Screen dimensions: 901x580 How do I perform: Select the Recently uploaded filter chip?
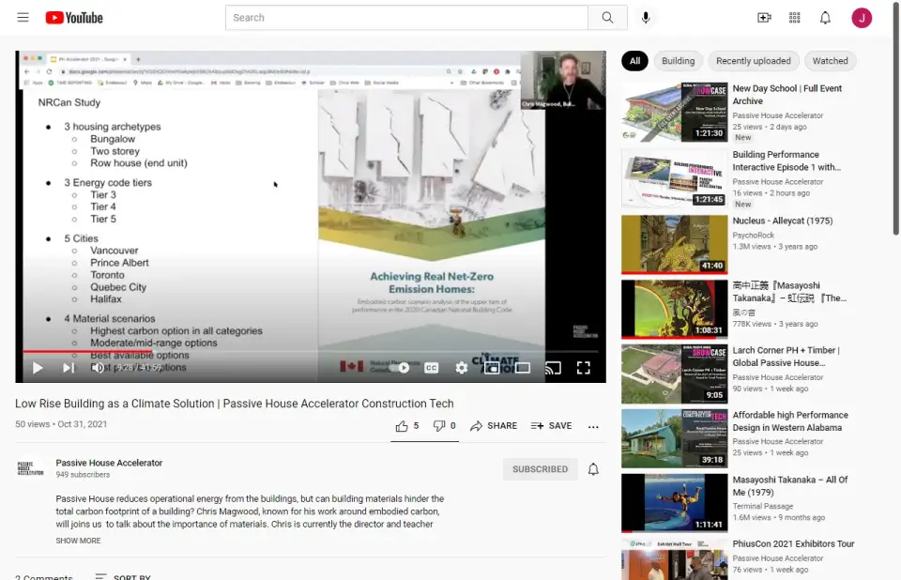point(753,61)
